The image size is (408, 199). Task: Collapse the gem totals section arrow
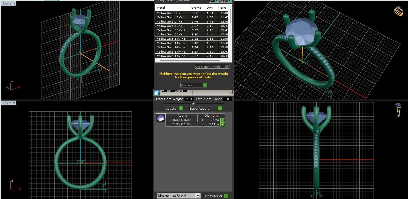[194, 104]
